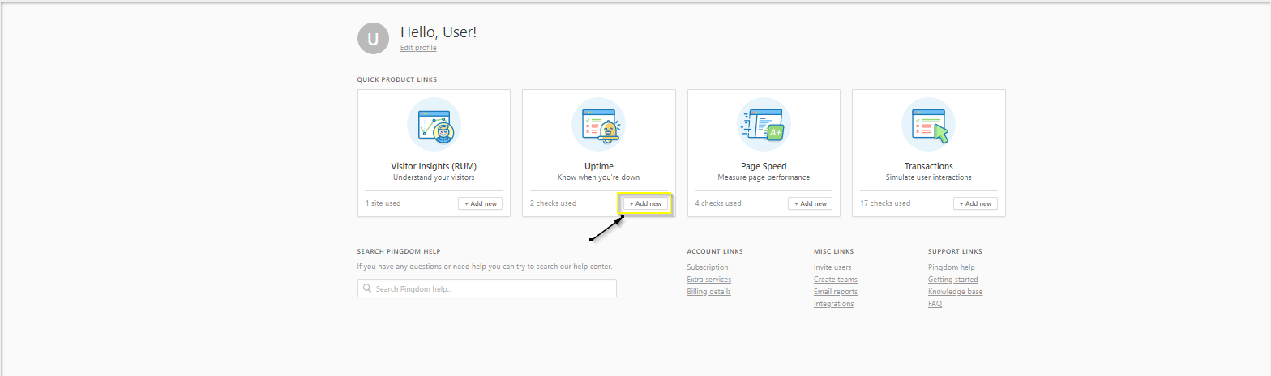The height and width of the screenshot is (376, 1271).
Task: Go to Extra services
Action: (x=708, y=280)
